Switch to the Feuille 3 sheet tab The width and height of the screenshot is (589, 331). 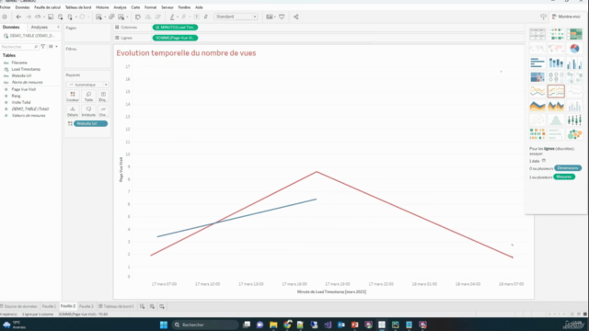click(x=86, y=306)
